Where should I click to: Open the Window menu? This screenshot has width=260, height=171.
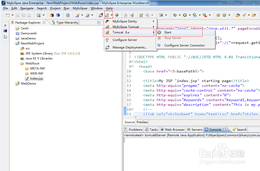coord(97,8)
